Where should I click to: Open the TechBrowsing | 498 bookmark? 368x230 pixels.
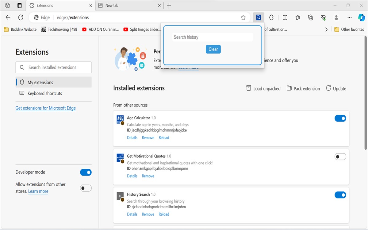tap(59, 29)
